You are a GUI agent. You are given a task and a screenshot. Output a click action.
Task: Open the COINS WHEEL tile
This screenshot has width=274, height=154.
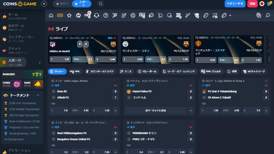pyautogui.click(x=12, y=84)
